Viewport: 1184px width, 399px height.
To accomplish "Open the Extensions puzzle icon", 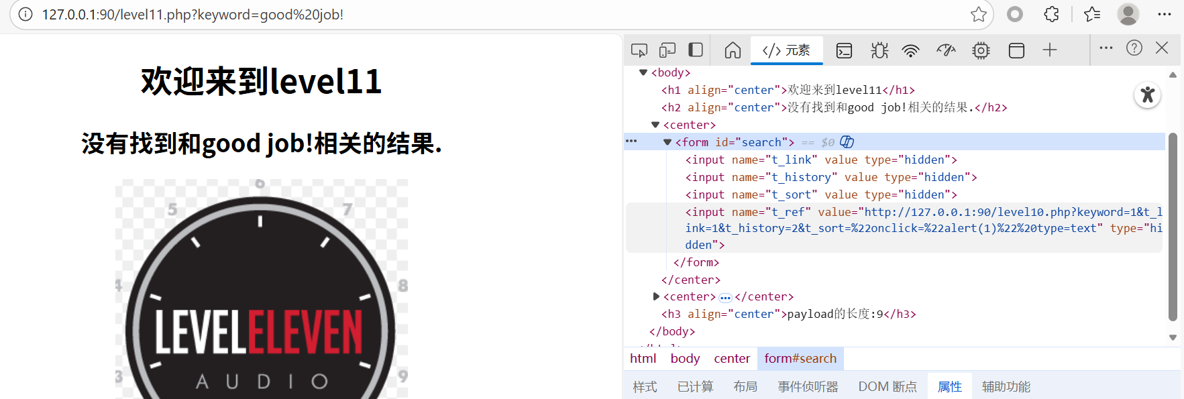I will point(1052,14).
